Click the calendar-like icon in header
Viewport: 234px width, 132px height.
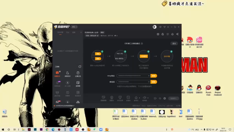point(168,34)
